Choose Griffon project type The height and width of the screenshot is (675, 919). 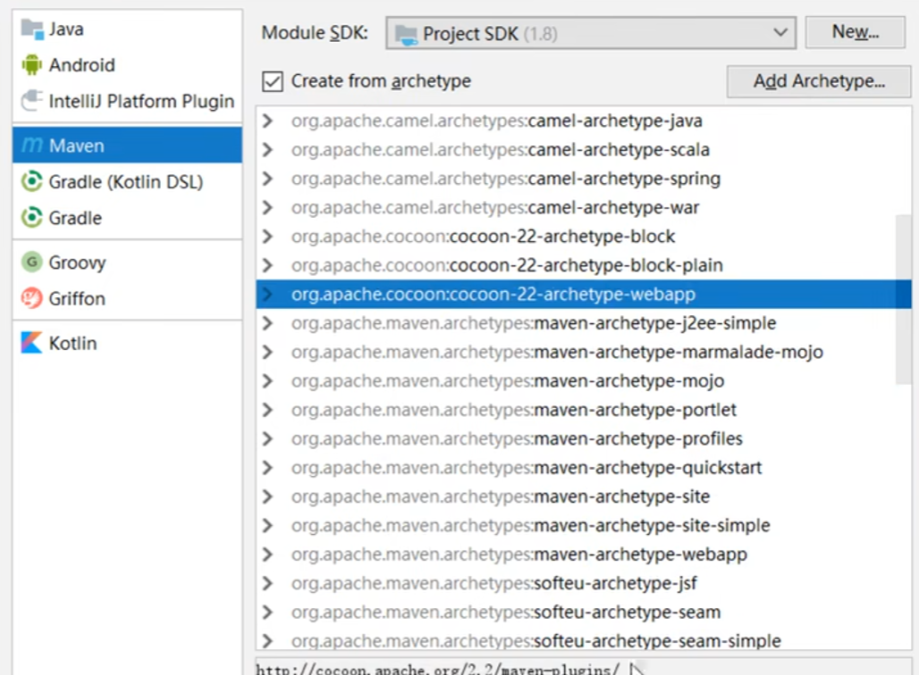pos(127,298)
